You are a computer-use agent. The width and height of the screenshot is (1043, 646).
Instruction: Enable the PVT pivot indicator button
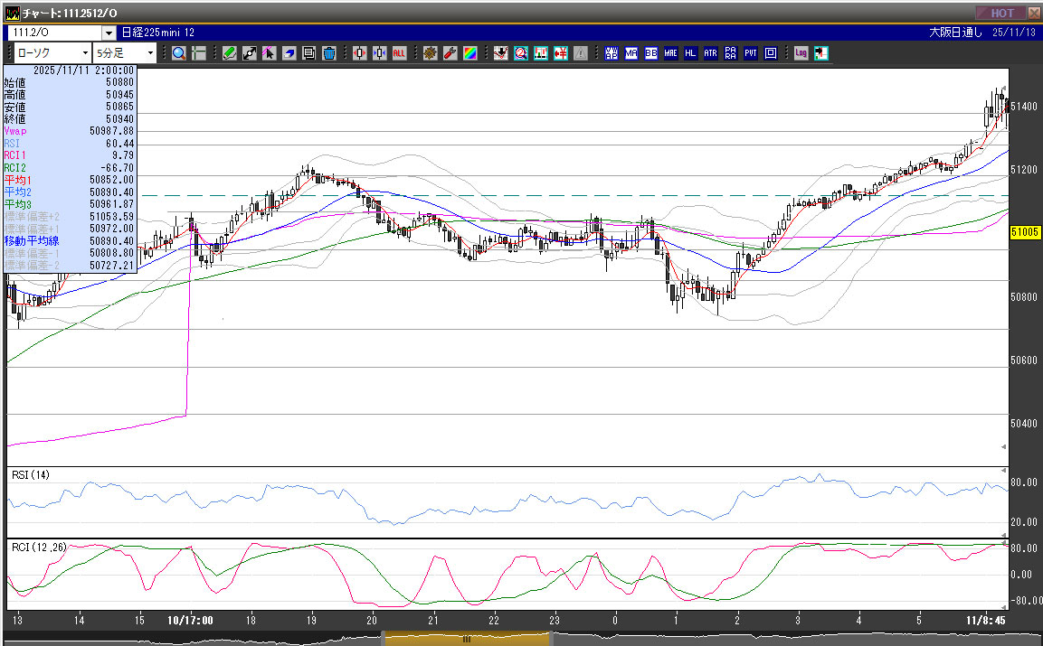point(750,53)
